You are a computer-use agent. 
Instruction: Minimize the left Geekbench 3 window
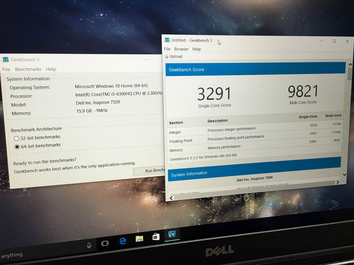pyautogui.click(x=147, y=59)
